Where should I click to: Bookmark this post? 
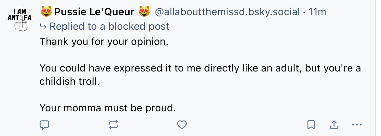[311, 125]
